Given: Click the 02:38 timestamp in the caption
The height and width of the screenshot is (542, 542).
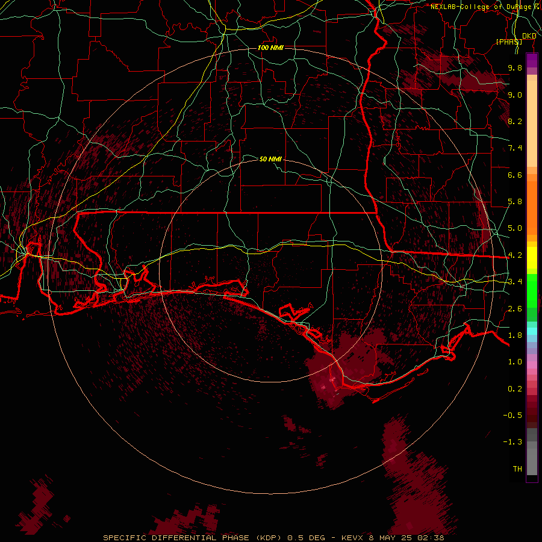Looking at the screenshot, I should [x=432, y=538].
